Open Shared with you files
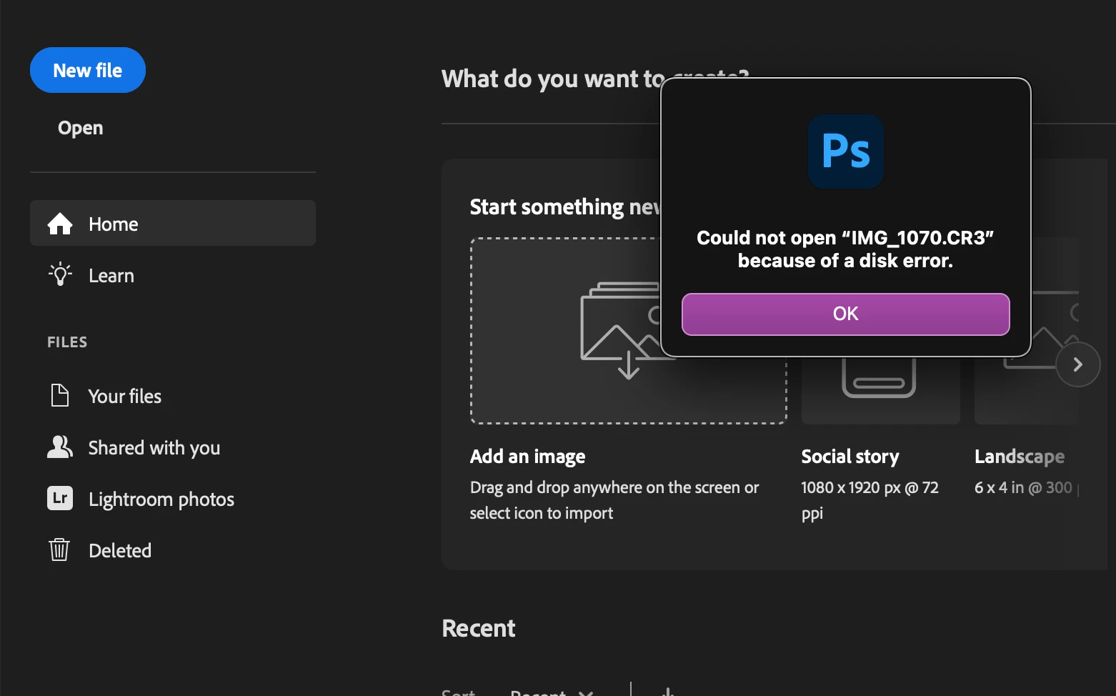This screenshot has width=1116, height=696. [x=154, y=448]
